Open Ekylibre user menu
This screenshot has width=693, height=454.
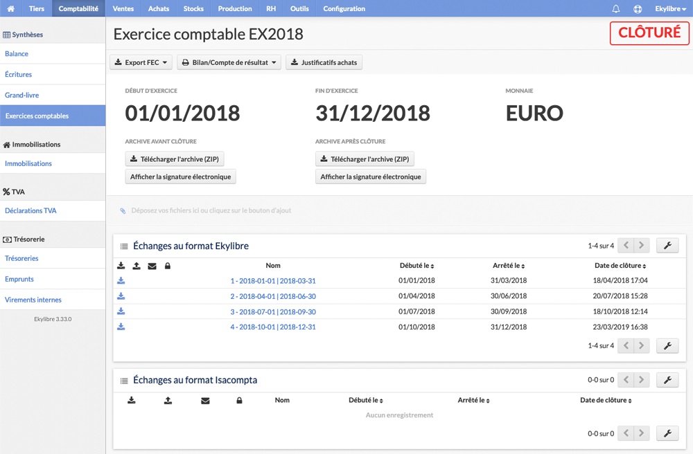coord(670,9)
